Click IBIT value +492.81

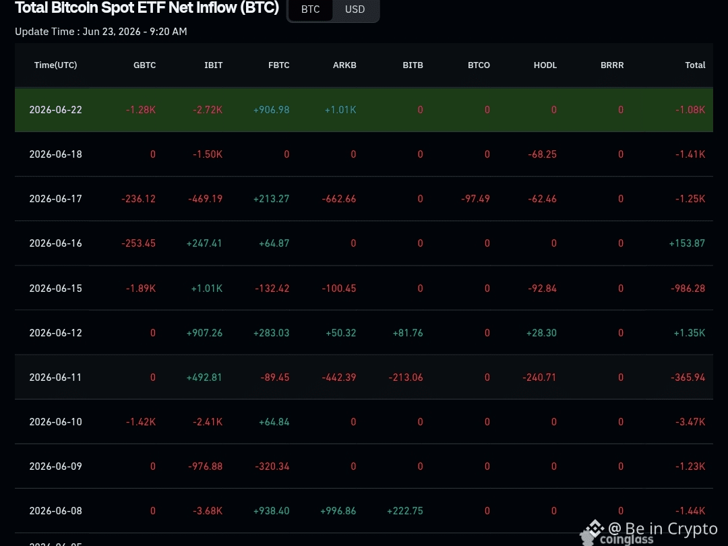tap(204, 377)
